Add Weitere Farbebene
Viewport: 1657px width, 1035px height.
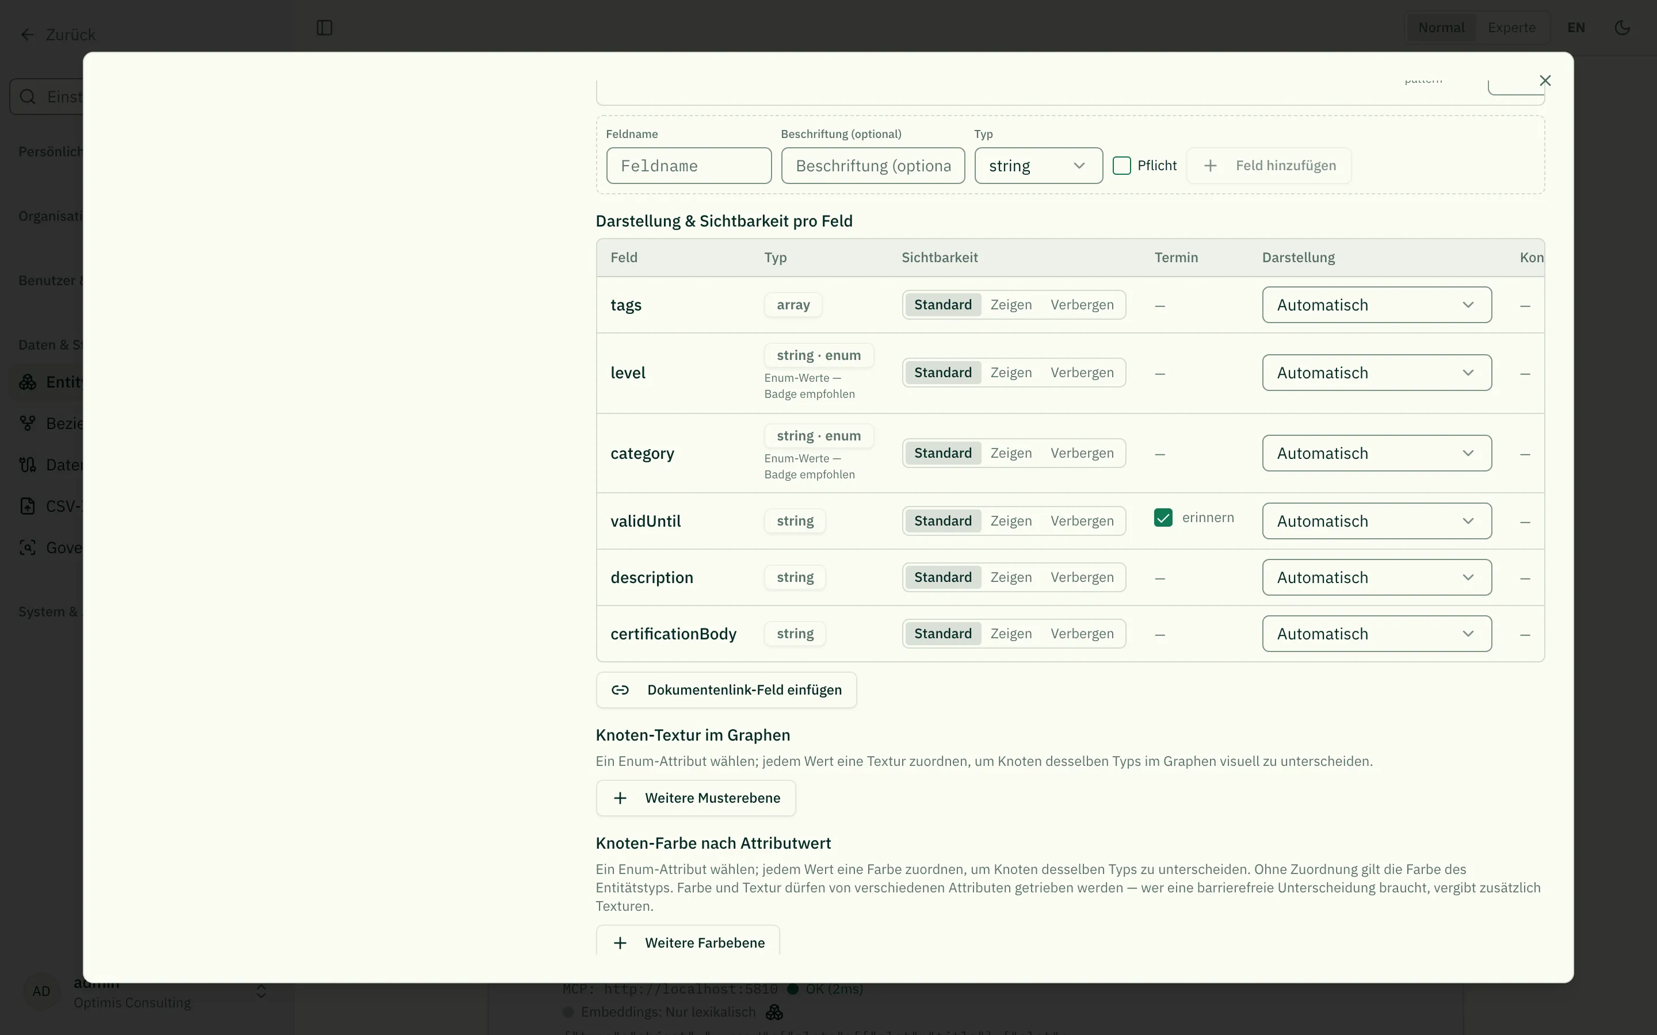click(x=688, y=941)
